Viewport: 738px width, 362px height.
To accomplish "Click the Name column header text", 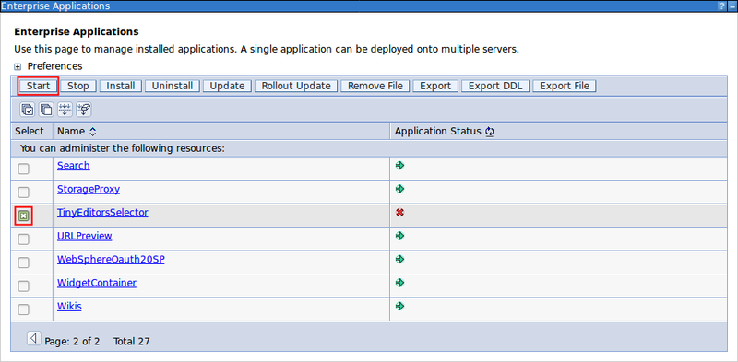I will pyautogui.click(x=71, y=131).
